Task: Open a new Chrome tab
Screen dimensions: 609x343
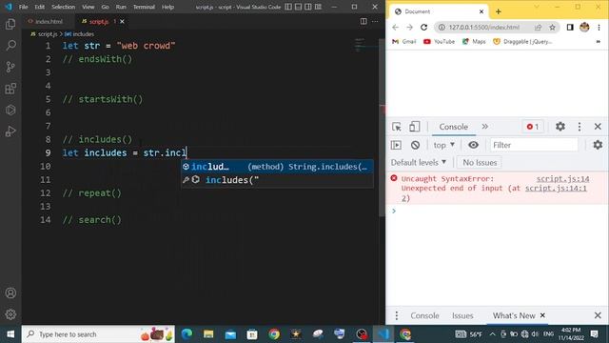Action: click(498, 11)
